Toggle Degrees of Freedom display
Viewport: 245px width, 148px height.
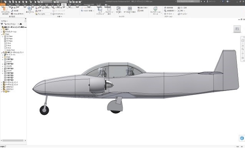point(15,11)
